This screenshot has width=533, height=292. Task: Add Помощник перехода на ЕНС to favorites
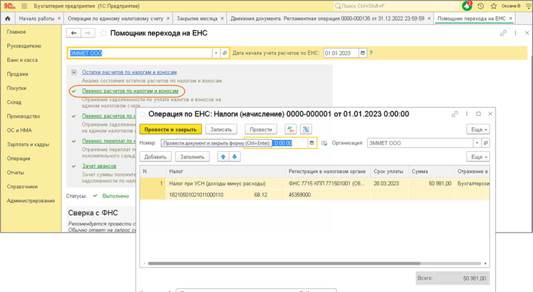pyautogui.click(x=103, y=33)
